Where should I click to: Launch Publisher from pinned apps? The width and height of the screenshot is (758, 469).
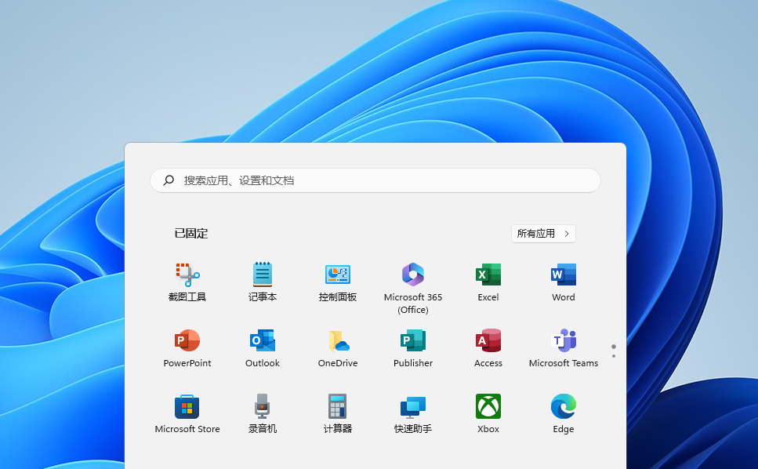[x=413, y=348]
